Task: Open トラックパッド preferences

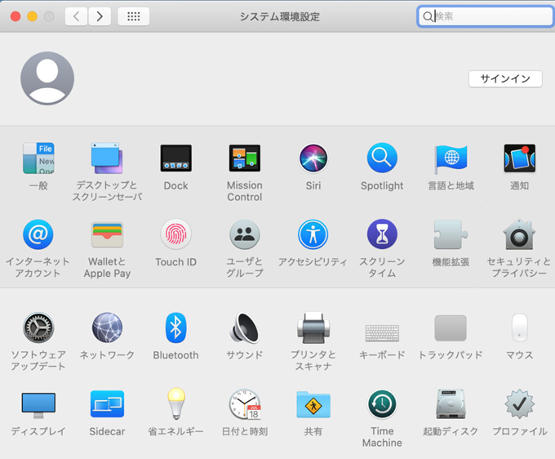Action: [x=451, y=328]
